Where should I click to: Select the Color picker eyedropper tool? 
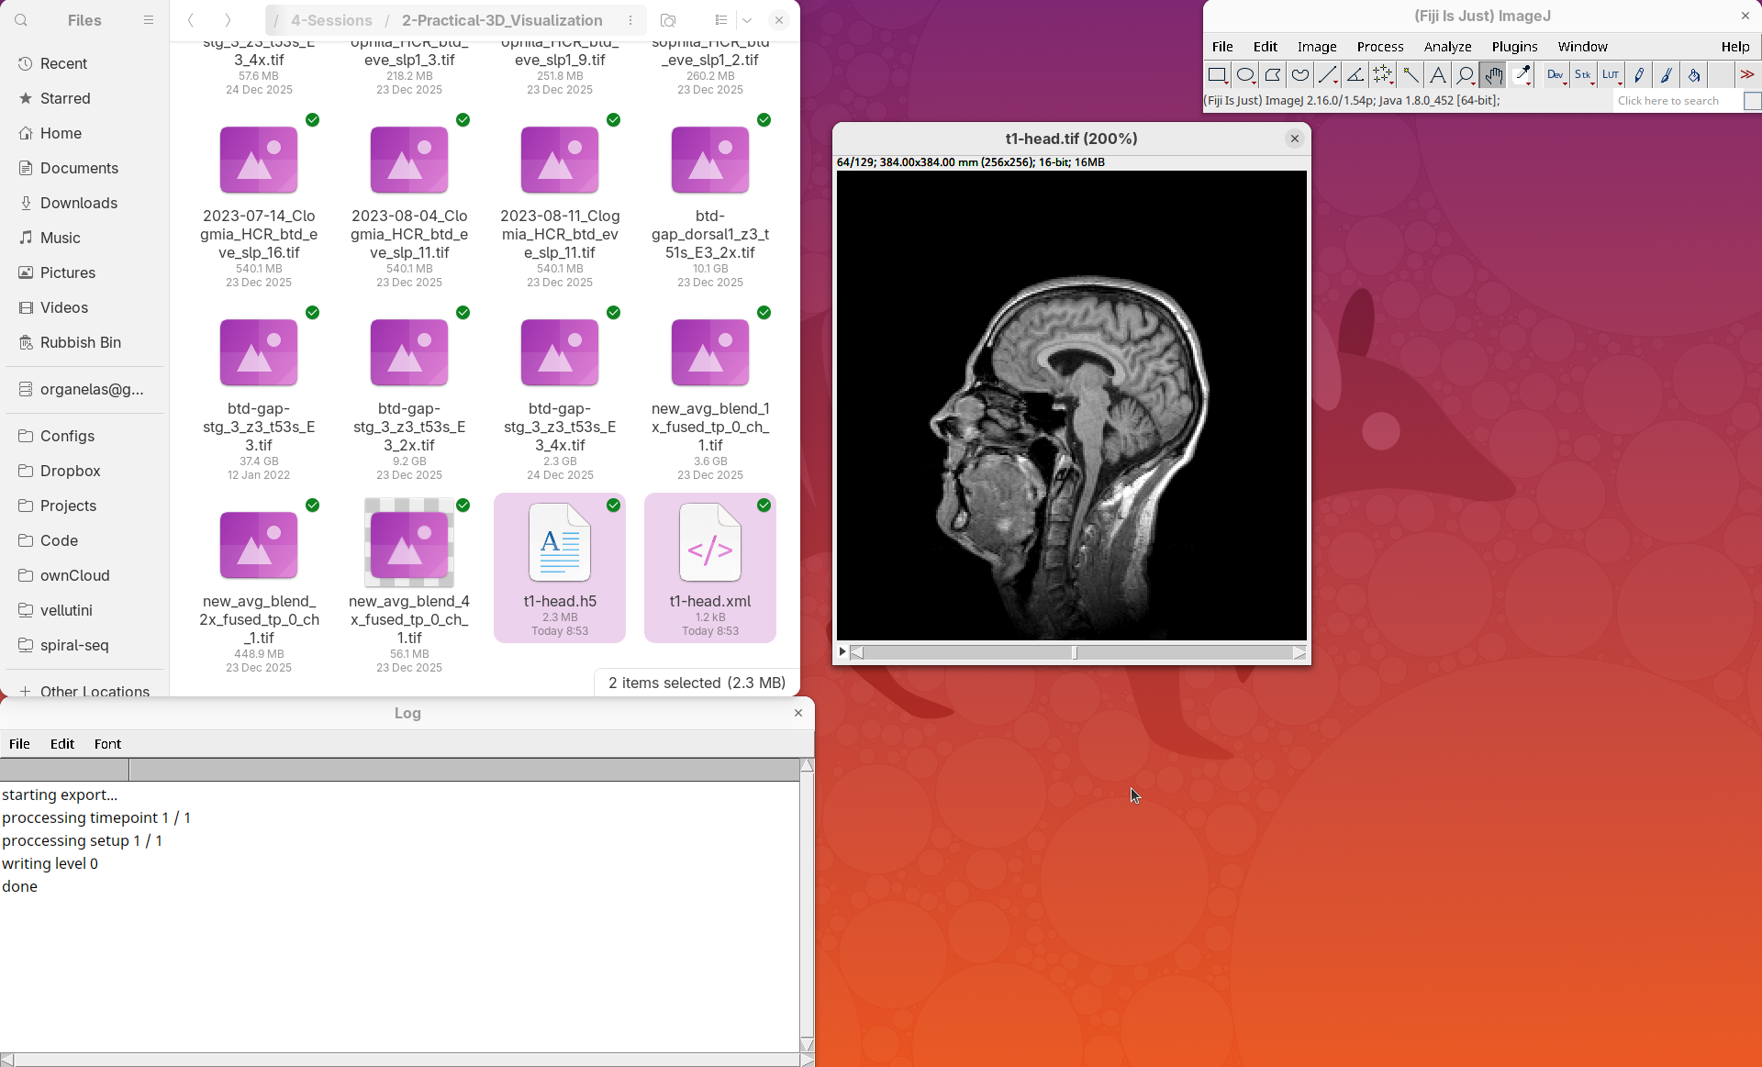pos(1522,75)
